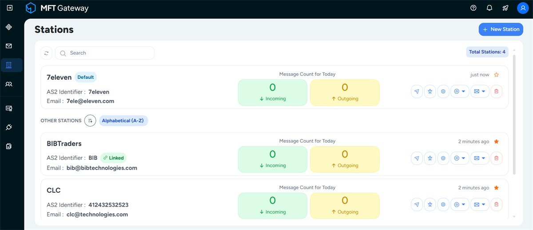Click the Stations page heading
533x230 pixels.
coord(54,29)
